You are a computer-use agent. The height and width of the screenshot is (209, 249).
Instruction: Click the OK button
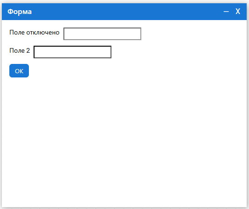pyautogui.click(x=19, y=71)
